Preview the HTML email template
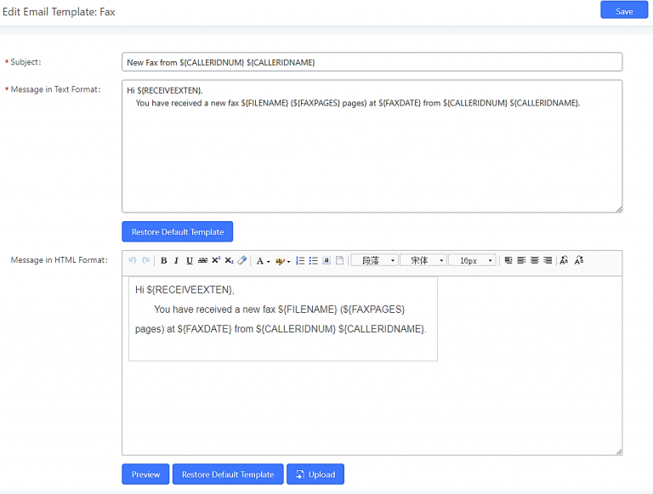The height and width of the screenshot is (494, 653). [x=145, y=474]
